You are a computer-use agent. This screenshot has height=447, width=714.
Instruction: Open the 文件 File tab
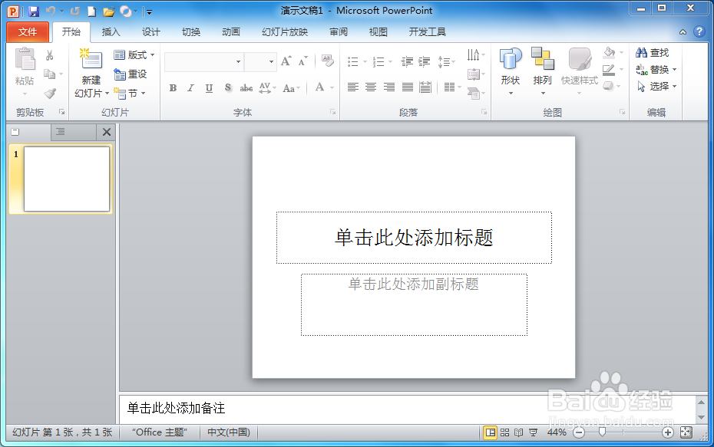pyautogui.click(x=28, y=32)
